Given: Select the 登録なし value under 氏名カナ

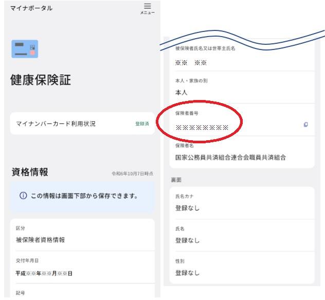Looking at the screenshot, I should coord(187,208).
